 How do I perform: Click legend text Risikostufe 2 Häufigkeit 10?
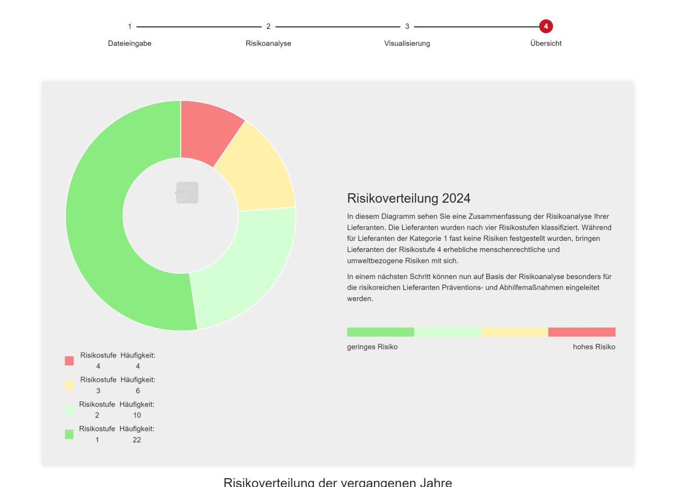[116, 410]
